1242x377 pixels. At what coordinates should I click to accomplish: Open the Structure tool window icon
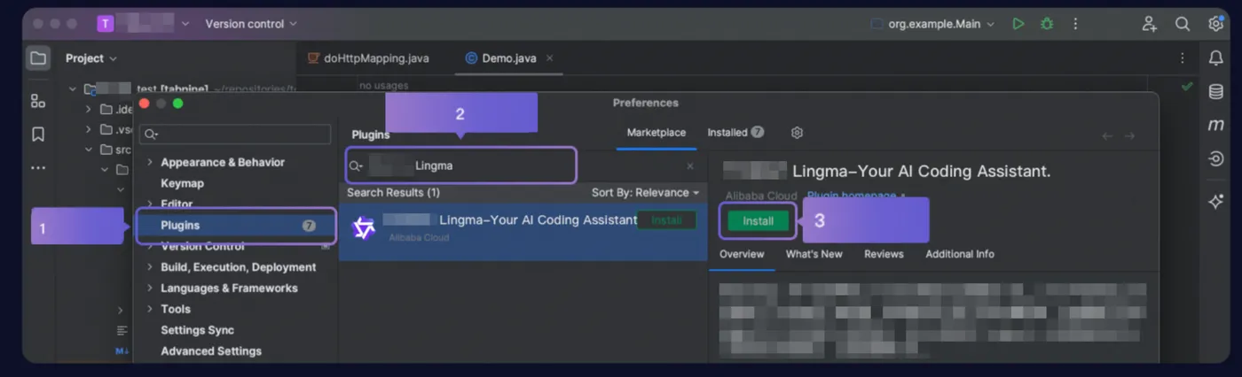(38, 101)
